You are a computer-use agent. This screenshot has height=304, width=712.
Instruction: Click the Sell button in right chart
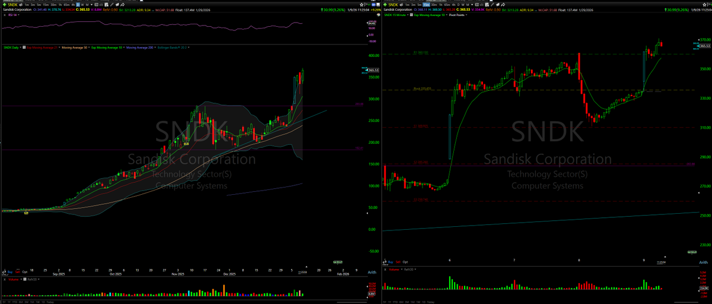tap(398, 262)
